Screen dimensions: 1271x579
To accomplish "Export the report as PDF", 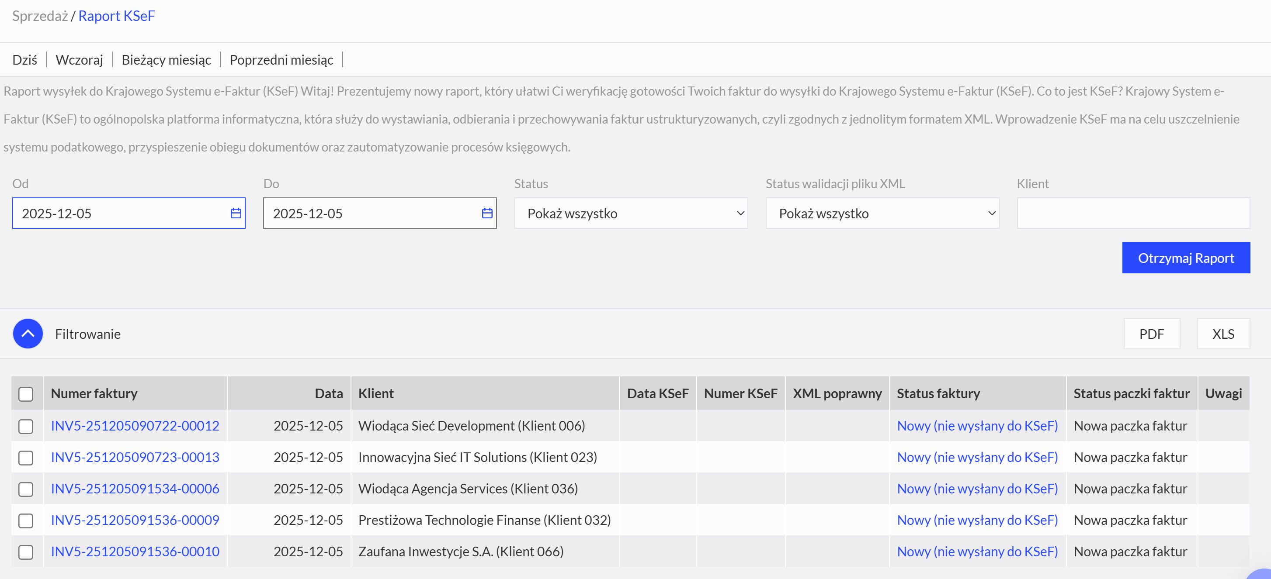I will click(x=1152, y=334).
